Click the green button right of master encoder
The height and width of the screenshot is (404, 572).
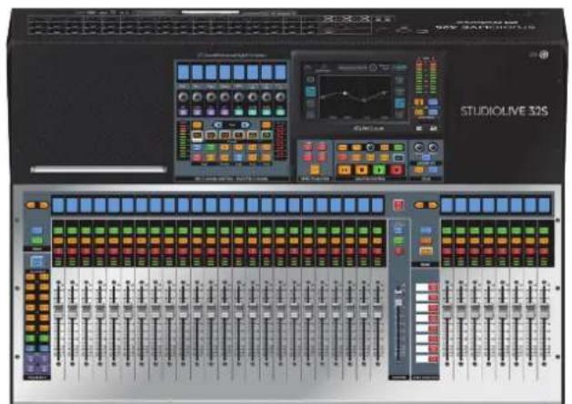(398, 147)
